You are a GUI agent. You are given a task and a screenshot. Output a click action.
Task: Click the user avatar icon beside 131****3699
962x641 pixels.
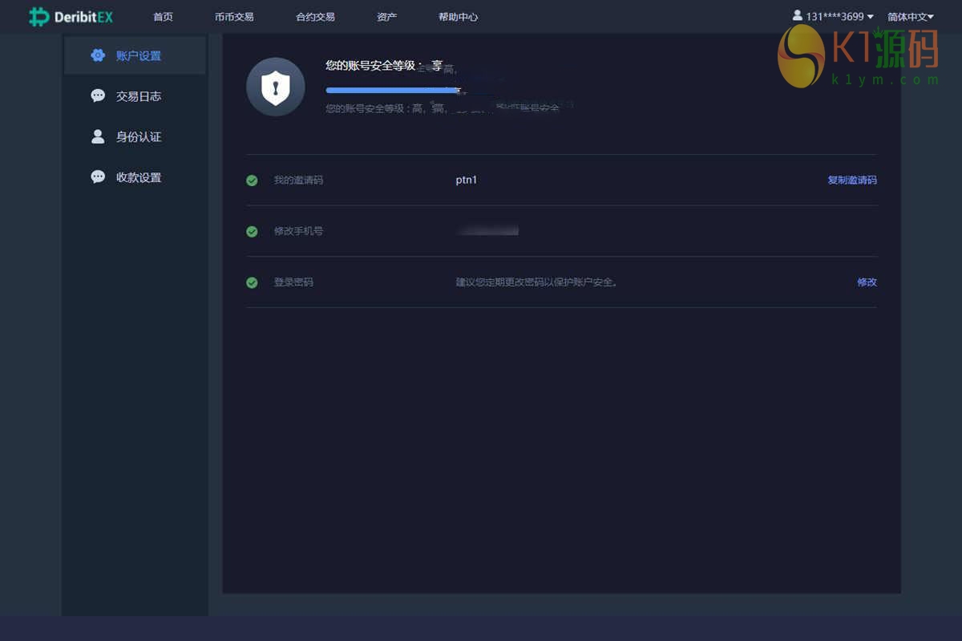[x=797, y=15]
